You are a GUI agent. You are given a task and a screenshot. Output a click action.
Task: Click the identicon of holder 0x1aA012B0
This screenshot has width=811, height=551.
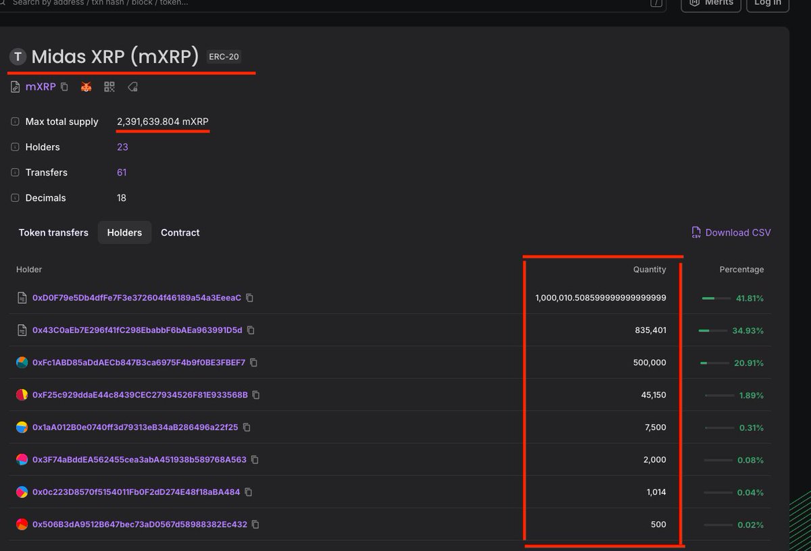(x=22, y=427)
